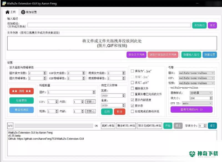This screenshot has height=162, width=222.
Task: Click the Github URL line in log
Action: 46,139
